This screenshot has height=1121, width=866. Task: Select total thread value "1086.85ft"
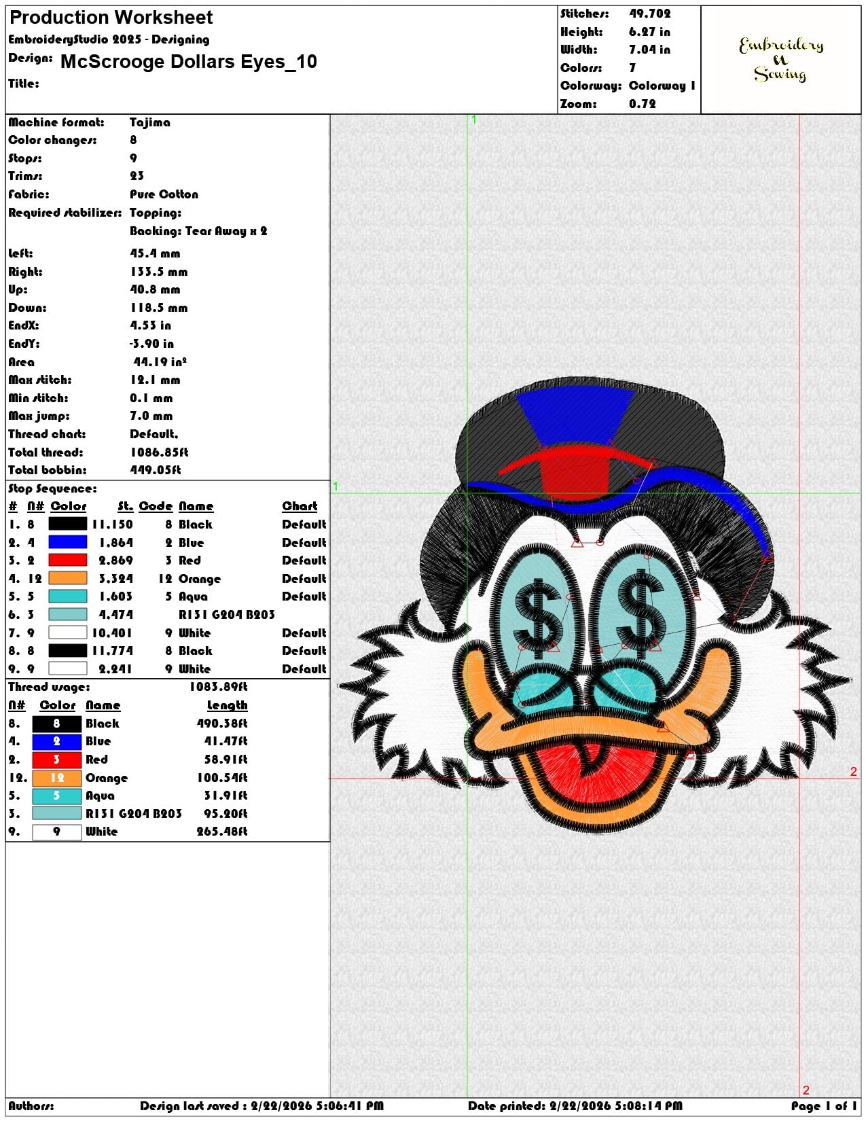[x=158, y=452]
